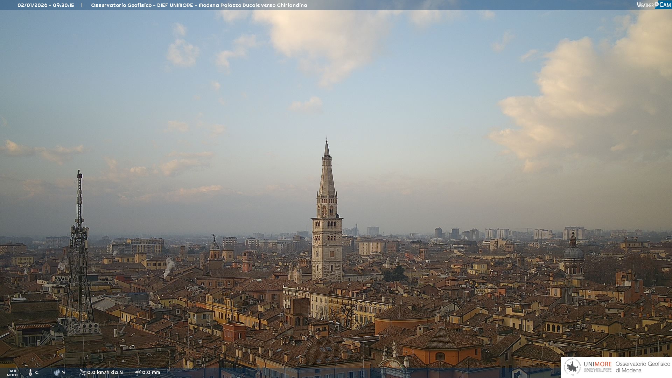The width and height of the screenshot is (672, 378).
Task: Click the Ghirlandina tower spire tip
Action: click(327, 141)
